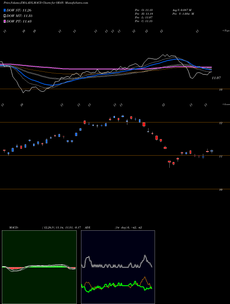Click the 'Pre H: 11.18' value
230x304 pixels.
coord(144,14)
